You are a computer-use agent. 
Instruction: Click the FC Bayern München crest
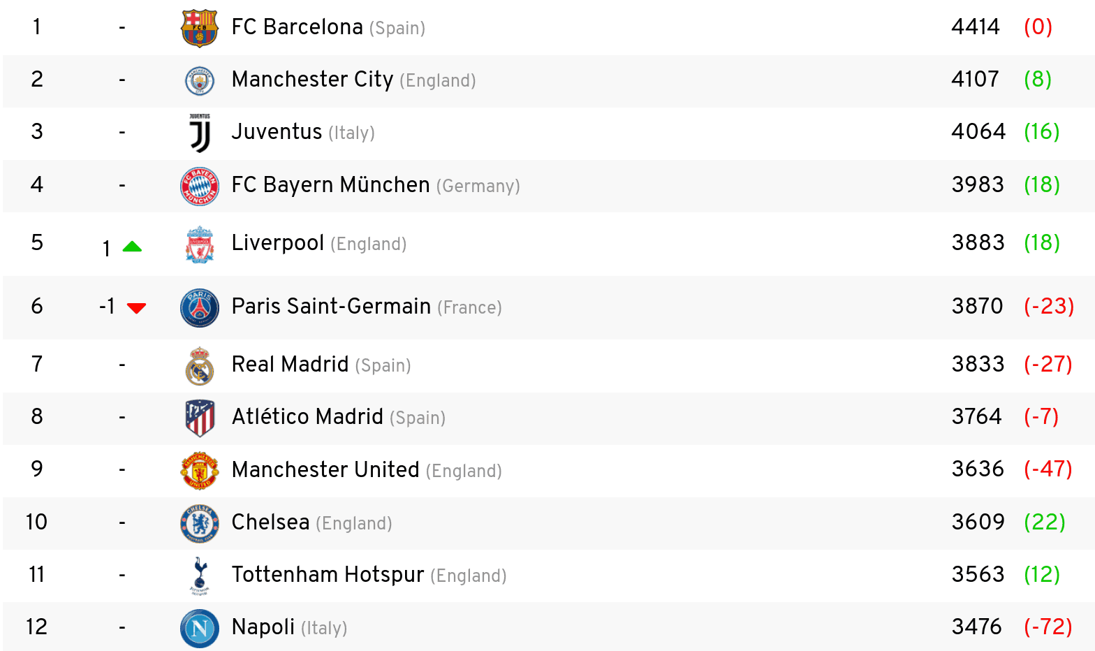(200, 186)
